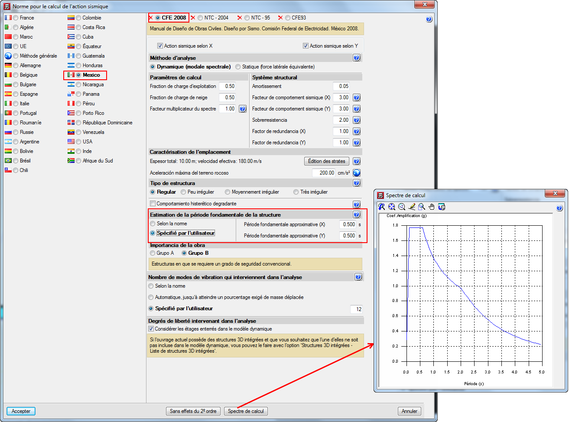This screenshot has width=569, height=422.
Task: Choose Automatique modes until mass percentage
Action: 151,297
